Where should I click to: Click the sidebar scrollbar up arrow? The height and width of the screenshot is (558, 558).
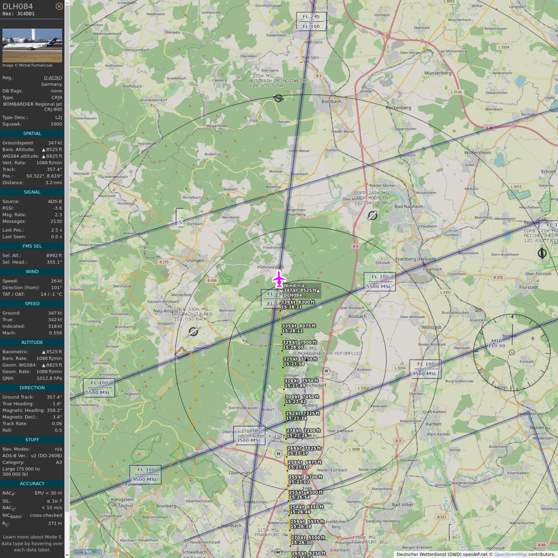[x=67, y=3]
